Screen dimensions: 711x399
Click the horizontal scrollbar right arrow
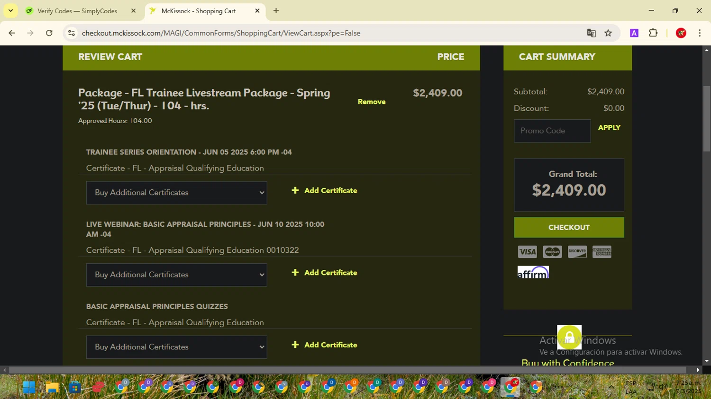click(698, 370)
